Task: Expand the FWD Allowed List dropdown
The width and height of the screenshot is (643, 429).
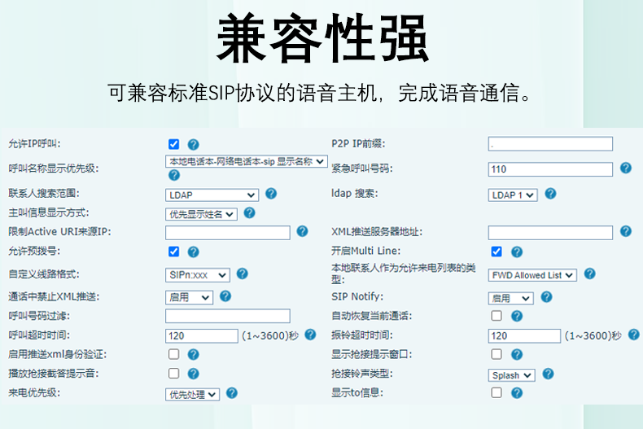Action: (532, 275)
